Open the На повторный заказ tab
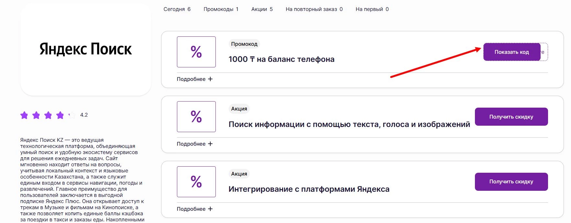Screen dimensions: 571x223 (314, 9)
